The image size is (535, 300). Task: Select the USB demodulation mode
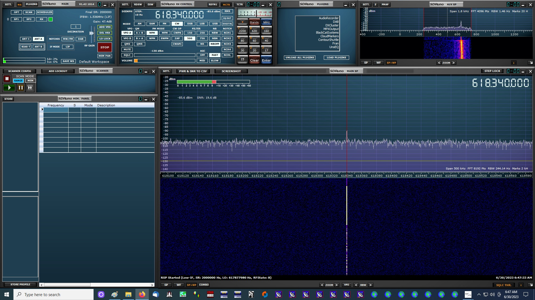215,24
